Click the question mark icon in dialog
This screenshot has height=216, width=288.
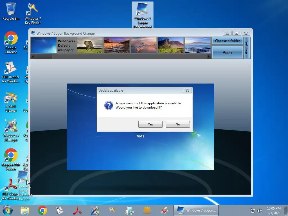109,105
